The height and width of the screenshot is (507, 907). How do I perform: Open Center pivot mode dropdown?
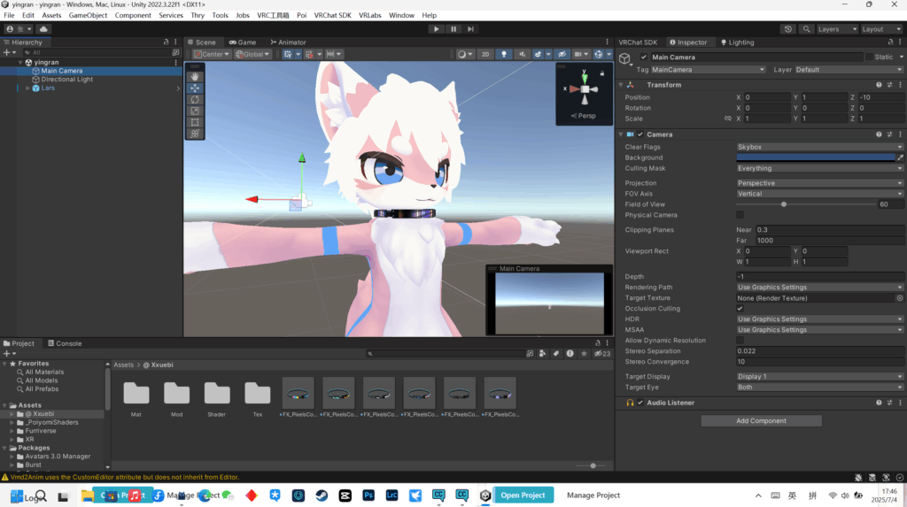coord(212,54)
